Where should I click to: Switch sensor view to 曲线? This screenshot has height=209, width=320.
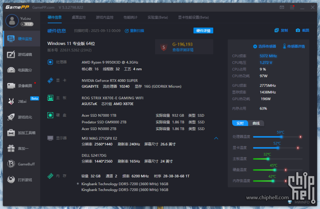[x=256, y=123]
